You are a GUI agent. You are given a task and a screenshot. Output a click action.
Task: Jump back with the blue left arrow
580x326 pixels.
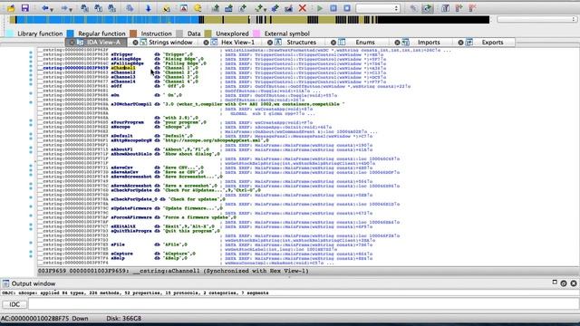(x=45, y=8)
